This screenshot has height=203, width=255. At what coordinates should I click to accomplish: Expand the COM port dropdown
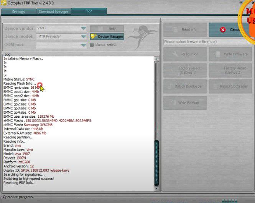[84, 45]
